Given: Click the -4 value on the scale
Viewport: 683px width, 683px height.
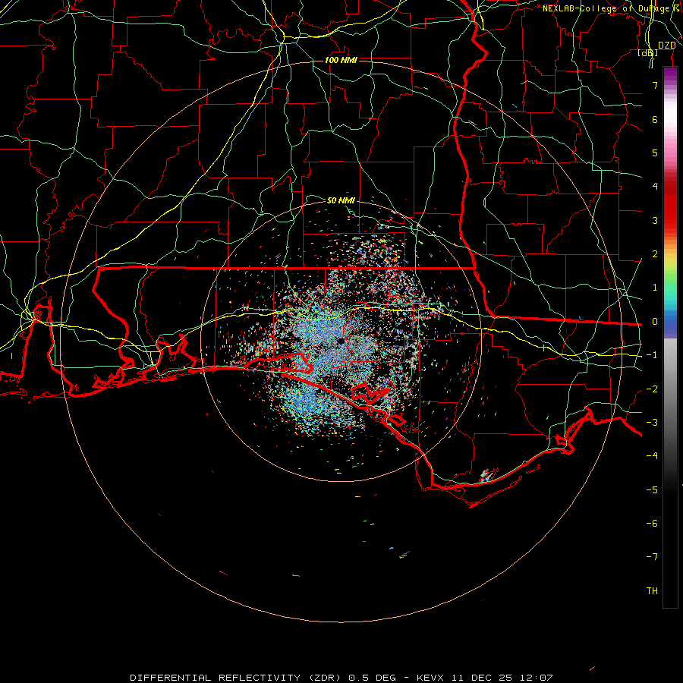Looking at the screenshot, I should [652, 456].
